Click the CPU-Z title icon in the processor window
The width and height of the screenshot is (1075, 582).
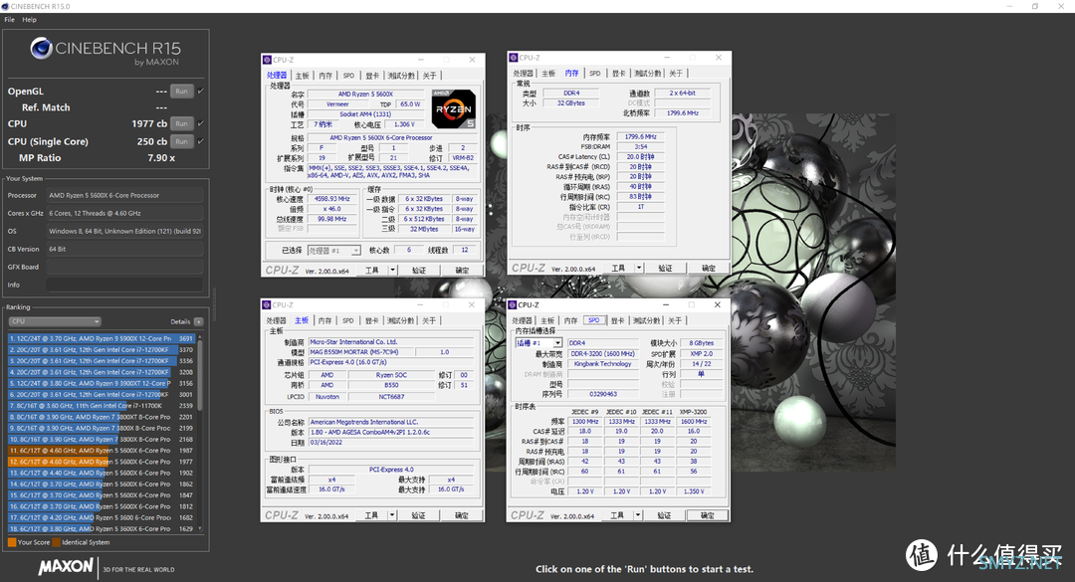click(x=267, y=60)
